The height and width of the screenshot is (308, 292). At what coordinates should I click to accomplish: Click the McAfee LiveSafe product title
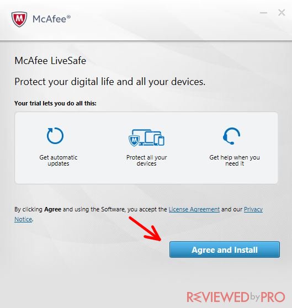pyautogui.click(x=50, y=61)
